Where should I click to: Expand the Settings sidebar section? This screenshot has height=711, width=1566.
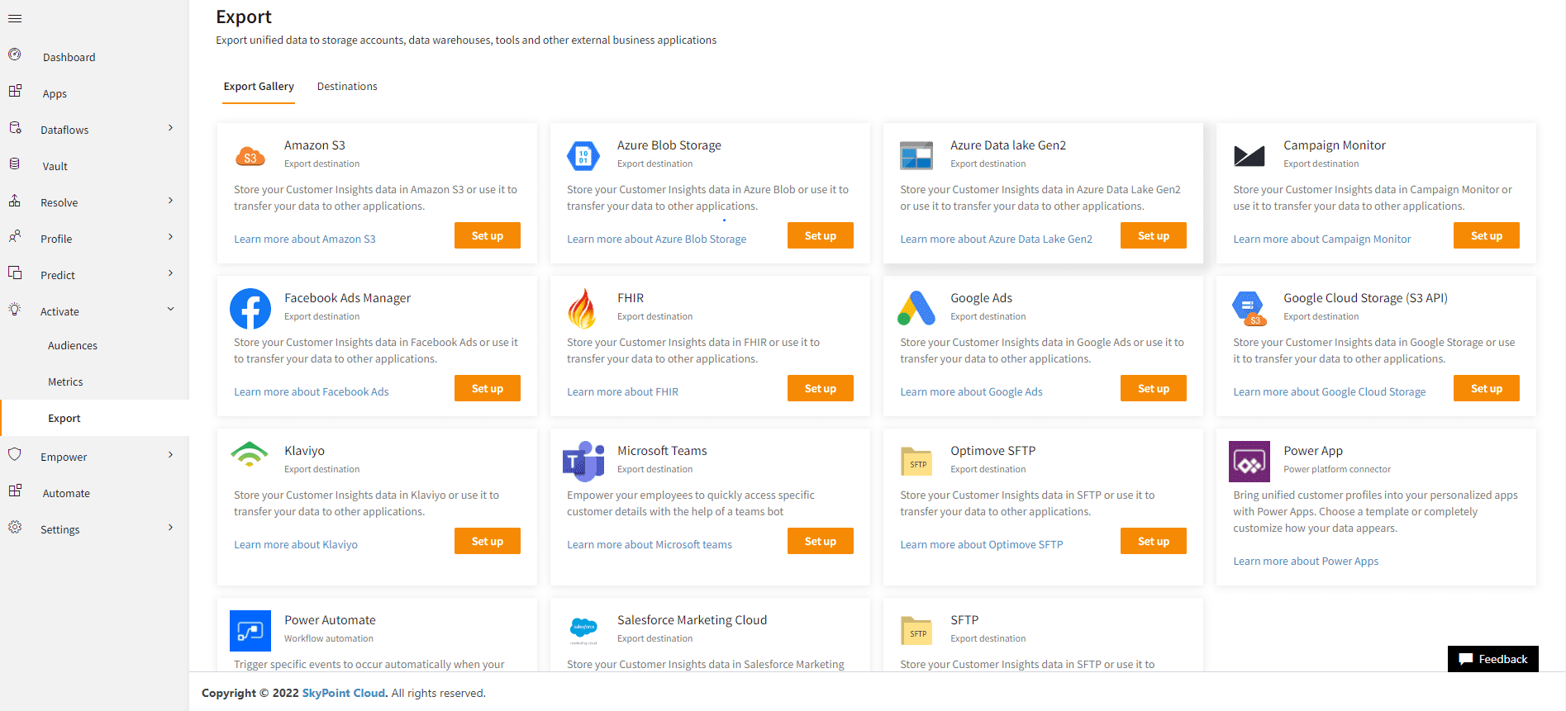170,528
